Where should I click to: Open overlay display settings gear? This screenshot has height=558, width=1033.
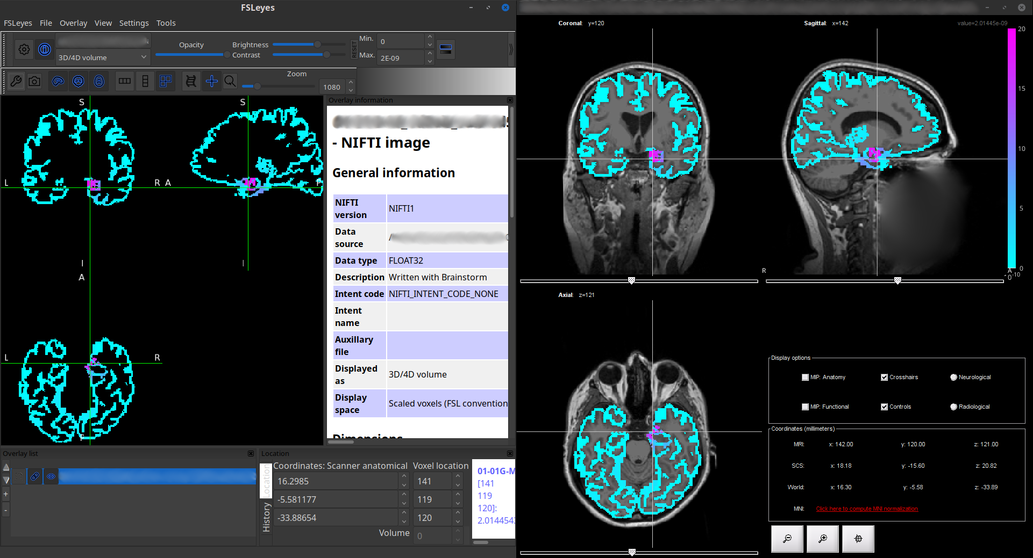point(24,49)
